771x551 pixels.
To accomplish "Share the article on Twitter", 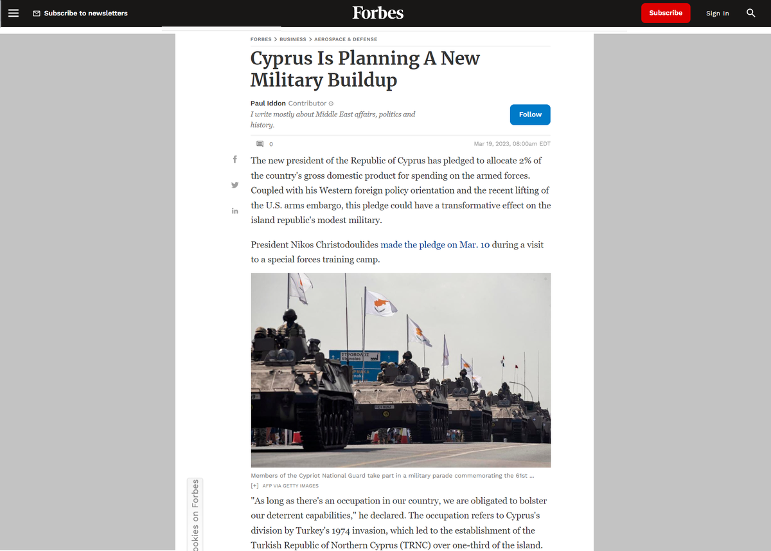I will (x=235, y=185).
